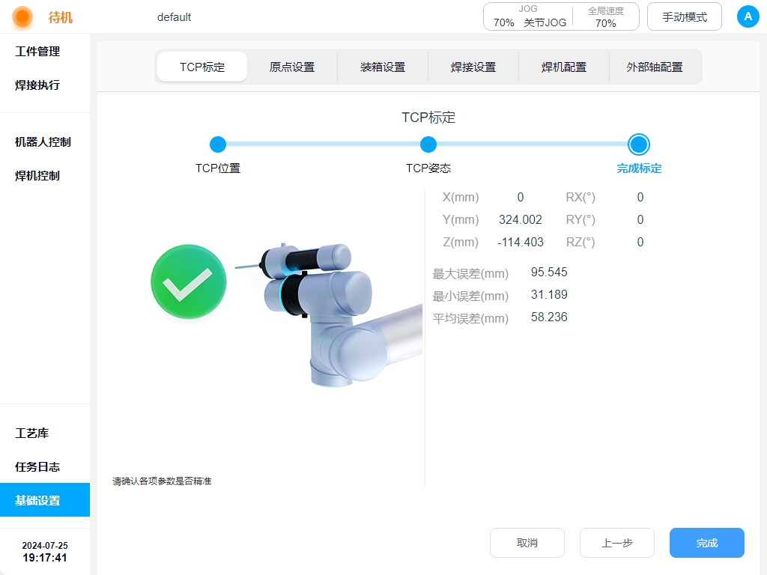This screenshot has height=575, width=767.
Task: Cancel calibration with 取消 button
Action: [527, 543]
